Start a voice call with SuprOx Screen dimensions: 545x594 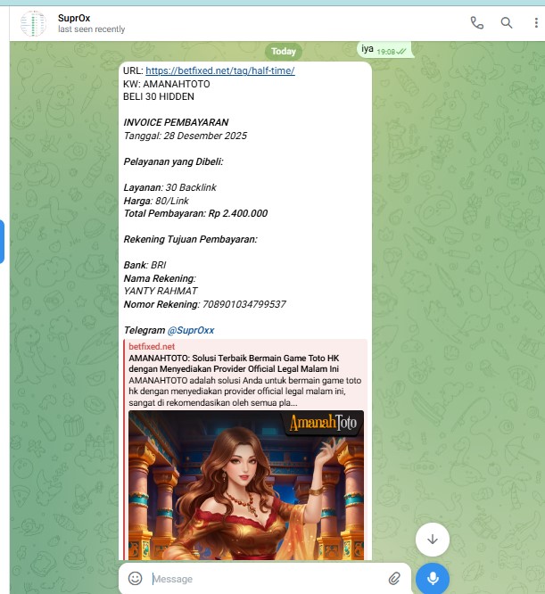[x=477, y=23]
